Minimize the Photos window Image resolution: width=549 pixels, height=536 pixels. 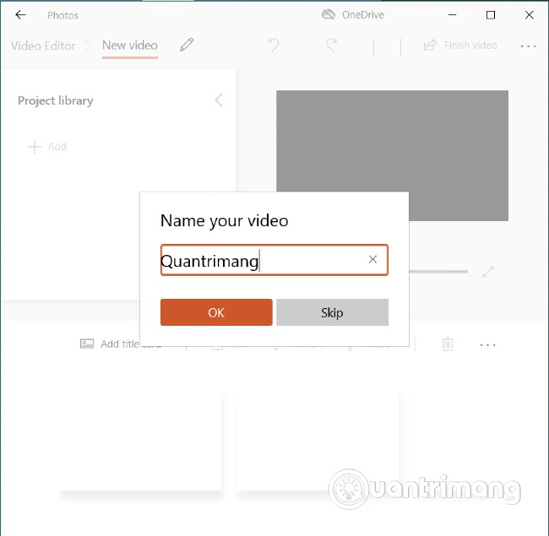click(453, 14)
